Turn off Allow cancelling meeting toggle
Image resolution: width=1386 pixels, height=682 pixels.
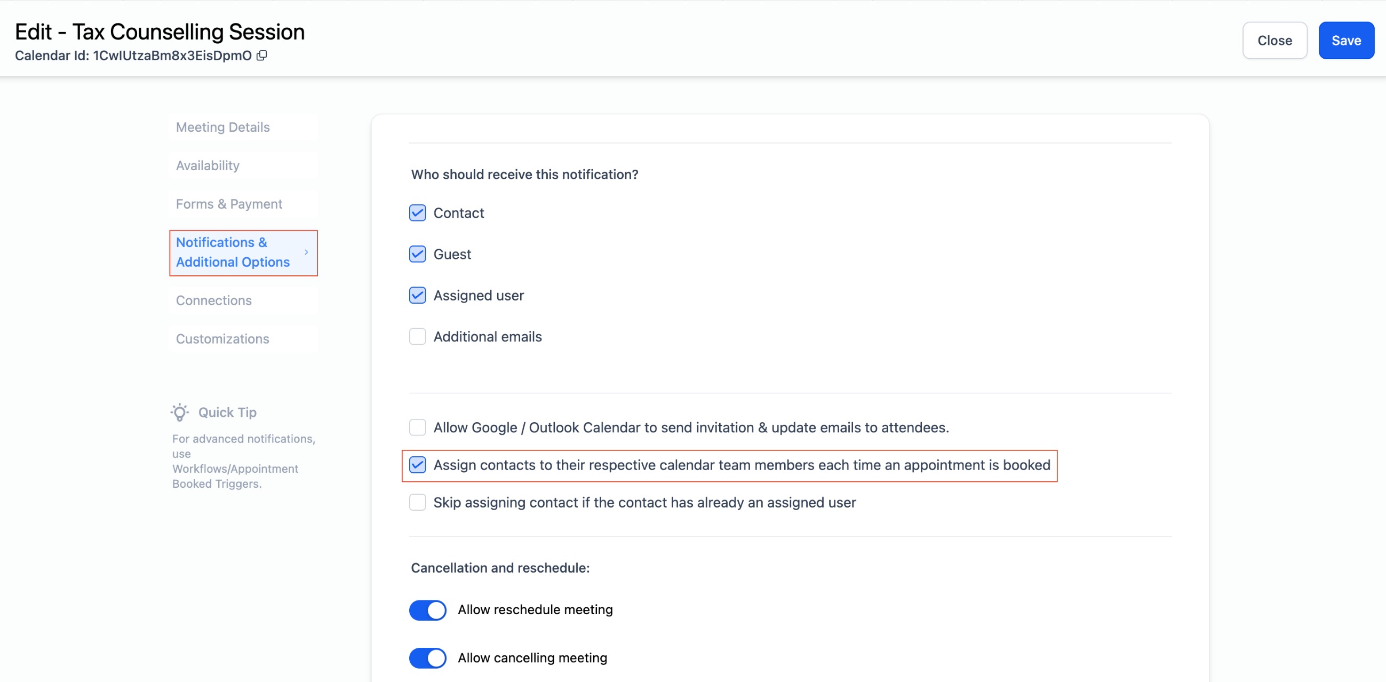[x=428, y=658]
